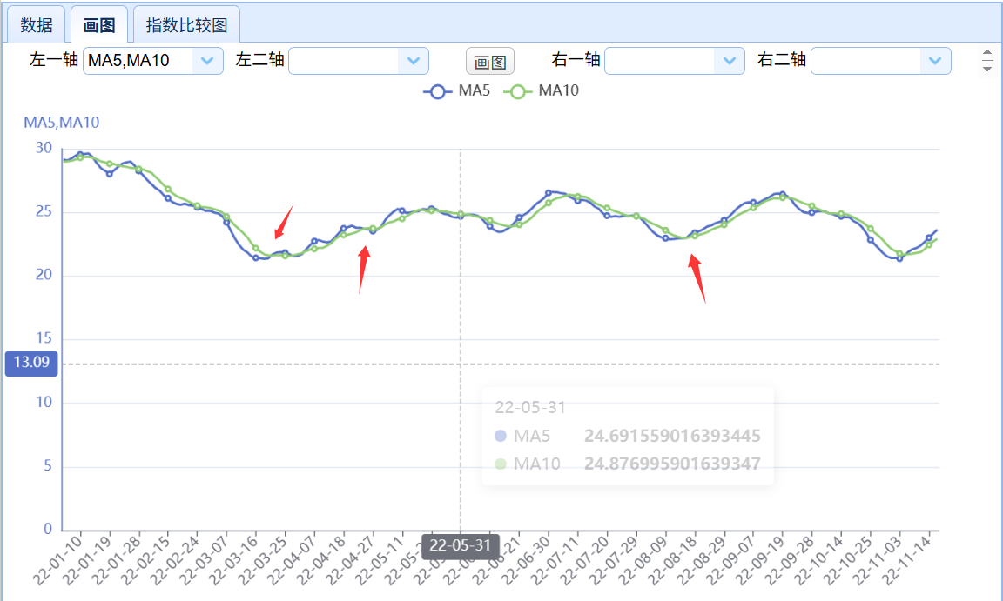Click the 22-08-09 x-axis date label

[643, 560]
